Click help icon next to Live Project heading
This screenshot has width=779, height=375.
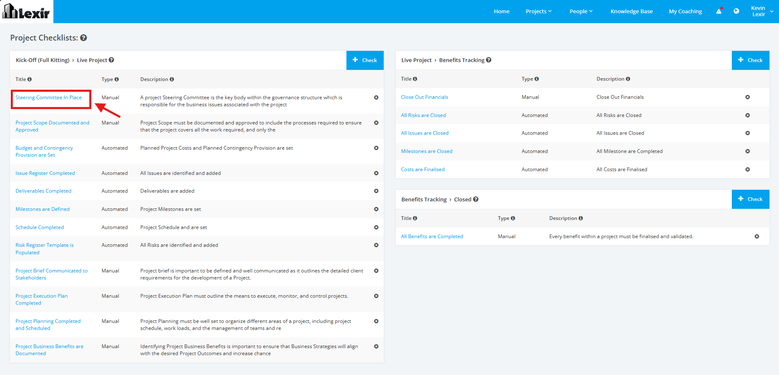111,60
